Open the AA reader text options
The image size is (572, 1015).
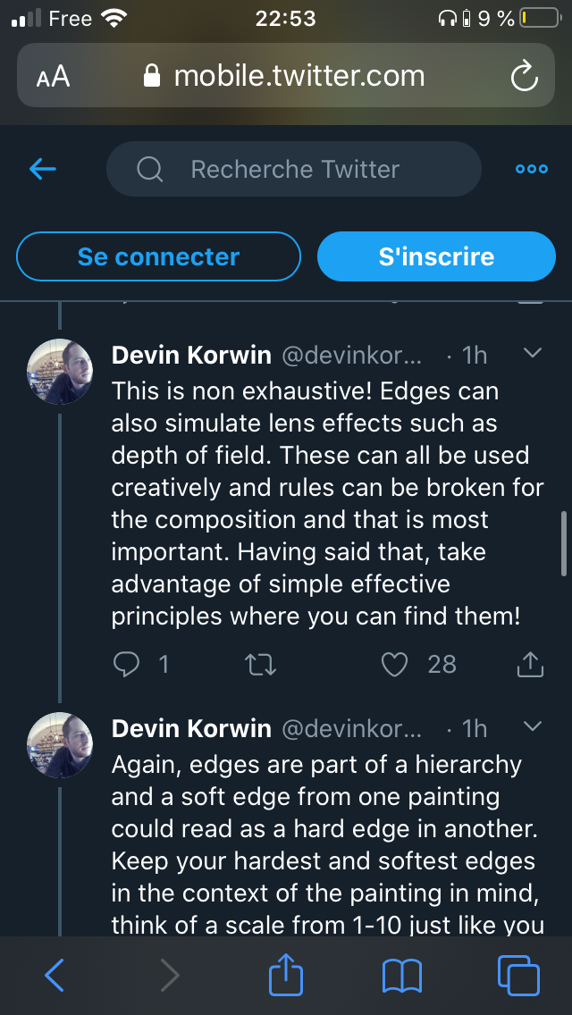click(x=53, y=77)
